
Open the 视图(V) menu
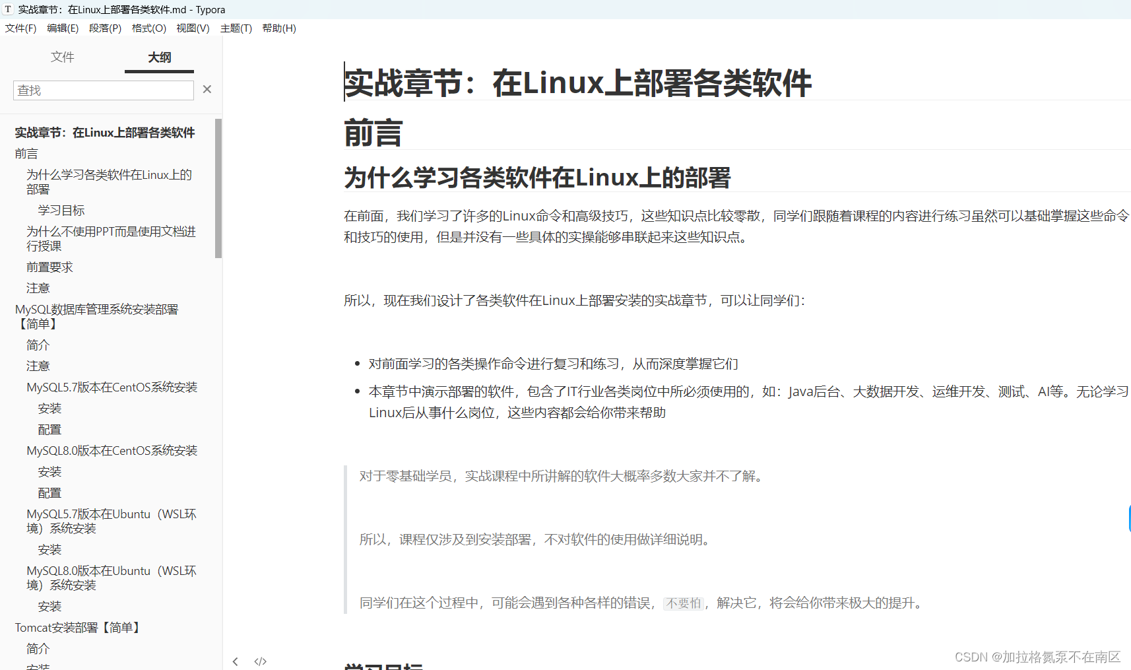point(193,28)
